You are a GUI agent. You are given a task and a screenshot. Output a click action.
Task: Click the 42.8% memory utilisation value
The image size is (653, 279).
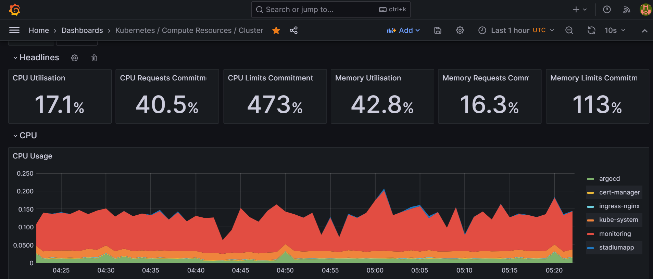[x=382, y=104]
